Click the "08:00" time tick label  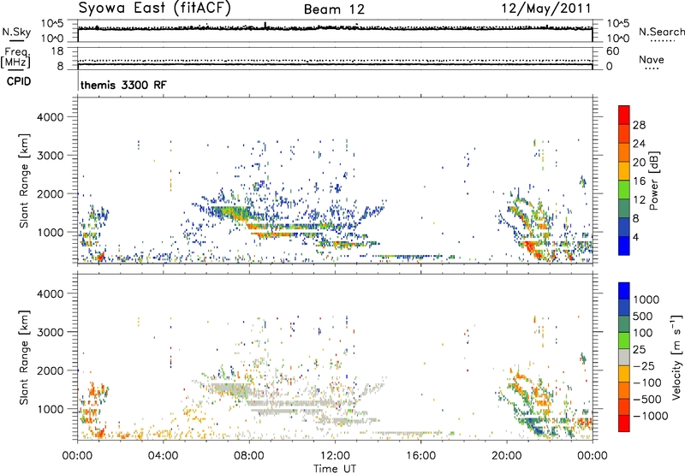point(249,456)
